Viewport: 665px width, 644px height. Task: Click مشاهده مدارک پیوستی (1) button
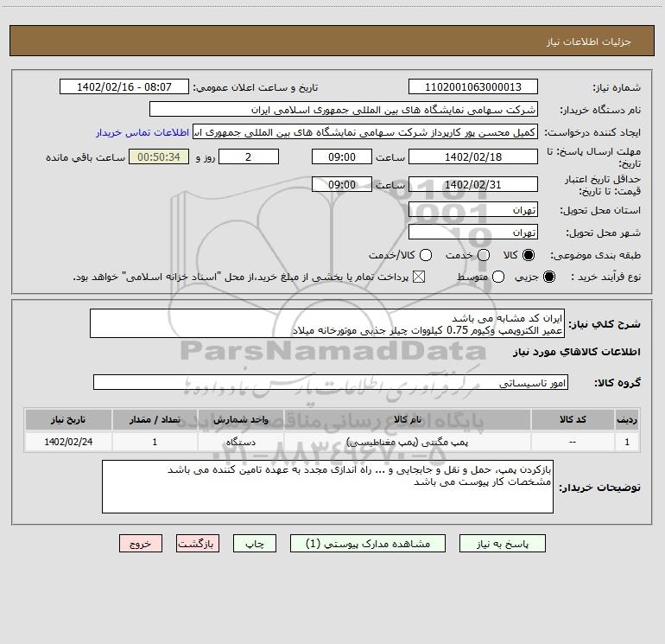pos(368,544)
